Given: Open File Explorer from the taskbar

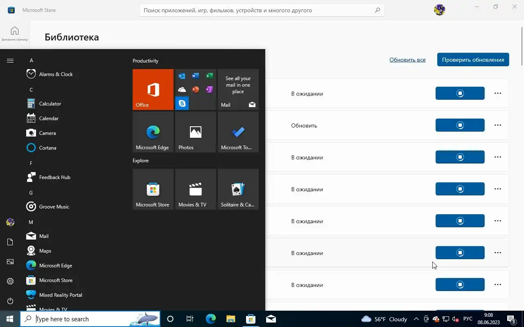Looking at the screenshot, I should tap(231, 319).
